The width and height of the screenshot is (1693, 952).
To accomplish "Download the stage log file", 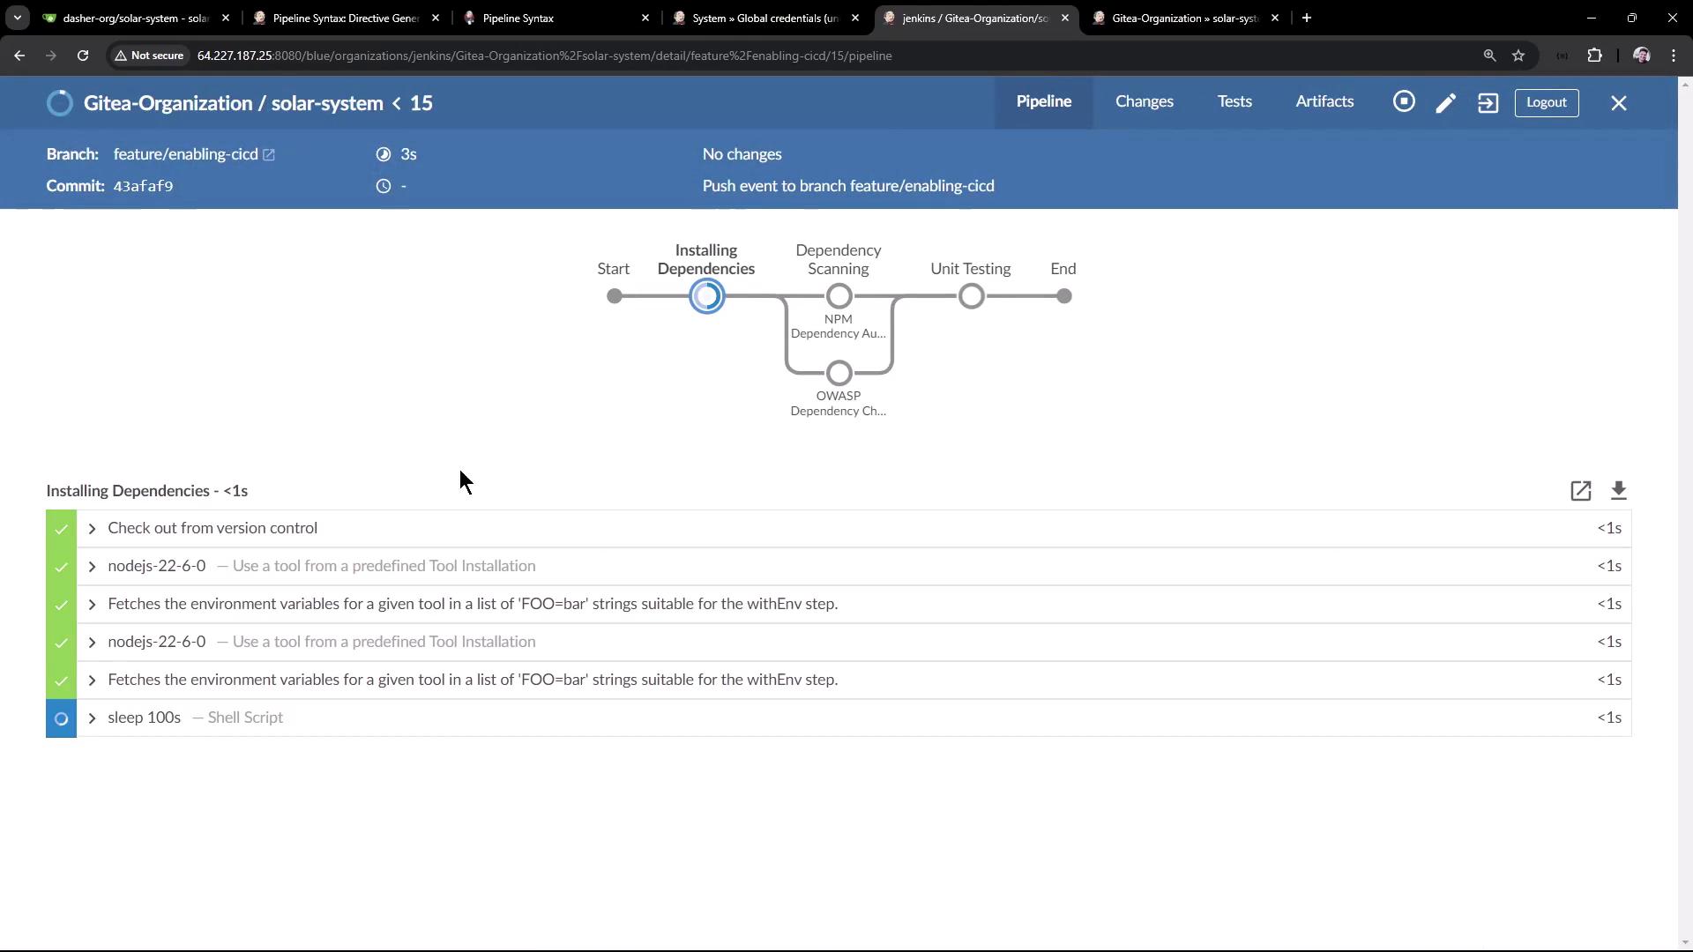I will tap(1618, 491).
